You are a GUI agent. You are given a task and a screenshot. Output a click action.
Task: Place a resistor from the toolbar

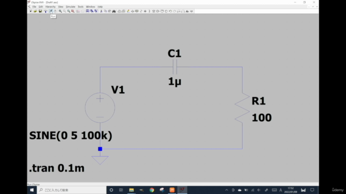click(x=141, y=11)
